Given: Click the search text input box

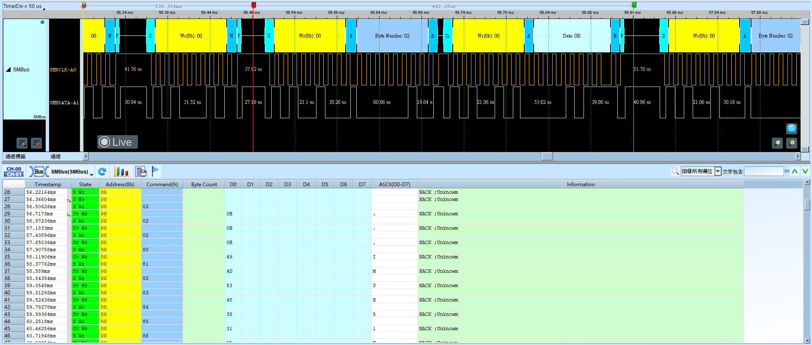Looking at the screenshot, I should pyautogui.click(x=764, y=171).
